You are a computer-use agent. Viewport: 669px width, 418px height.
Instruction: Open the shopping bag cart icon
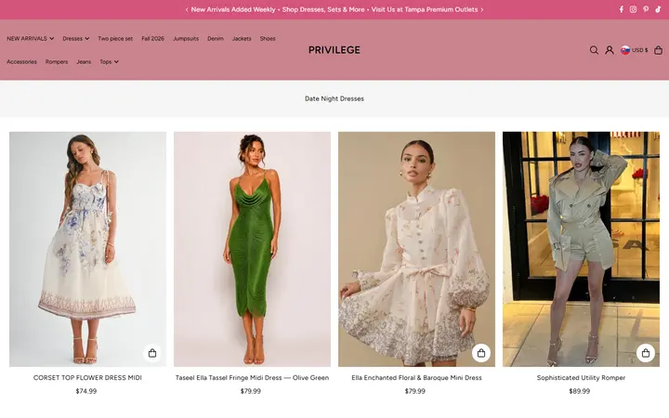pos(659,50)
